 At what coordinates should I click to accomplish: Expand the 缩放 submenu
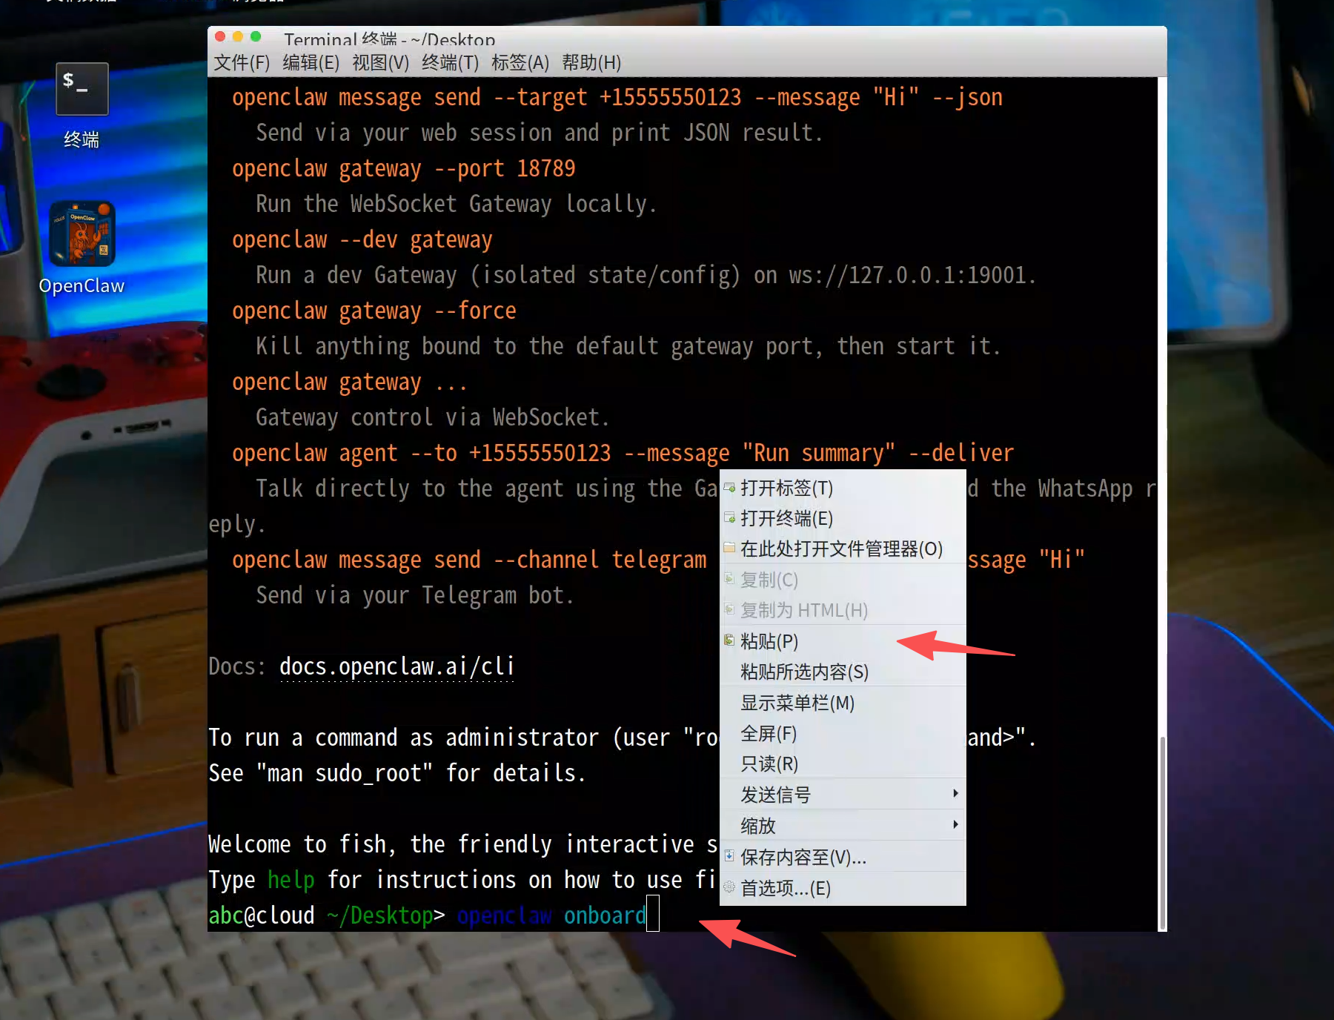click(x=843, y=826)
